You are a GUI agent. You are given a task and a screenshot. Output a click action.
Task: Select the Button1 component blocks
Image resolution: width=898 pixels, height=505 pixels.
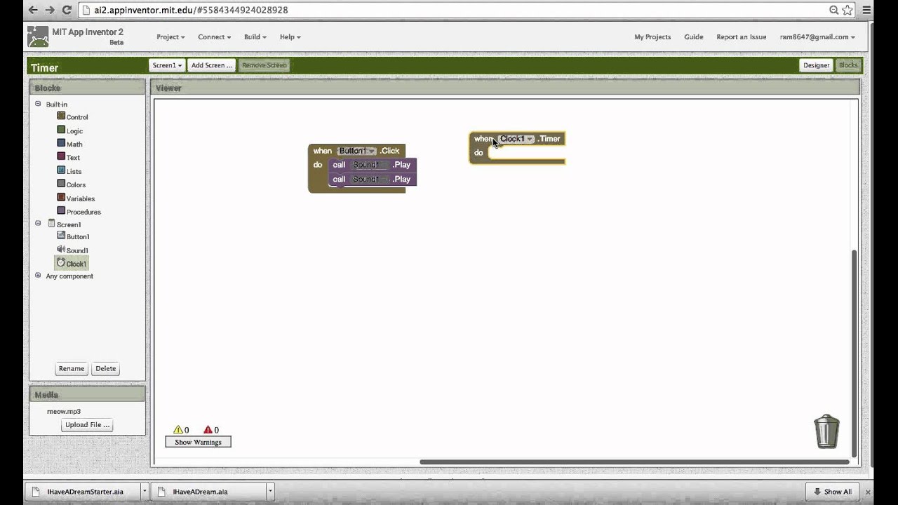coord(73,236)
